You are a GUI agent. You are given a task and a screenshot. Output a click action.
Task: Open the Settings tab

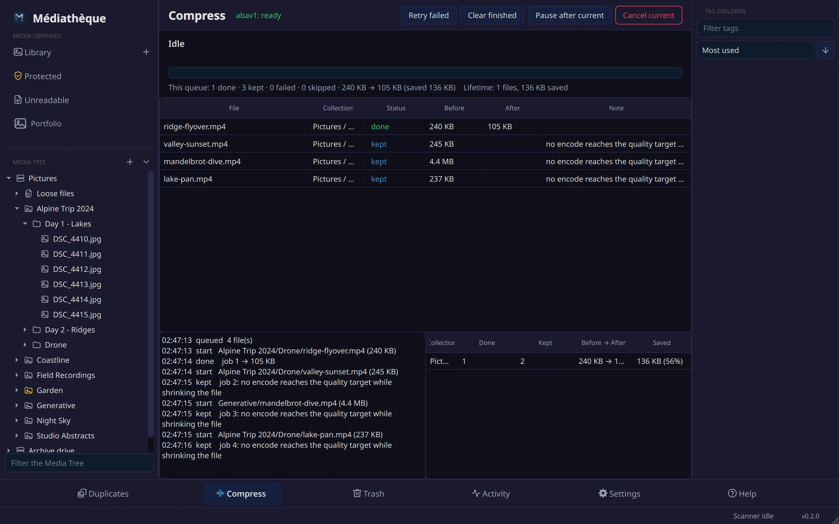(x=619, y=493)
